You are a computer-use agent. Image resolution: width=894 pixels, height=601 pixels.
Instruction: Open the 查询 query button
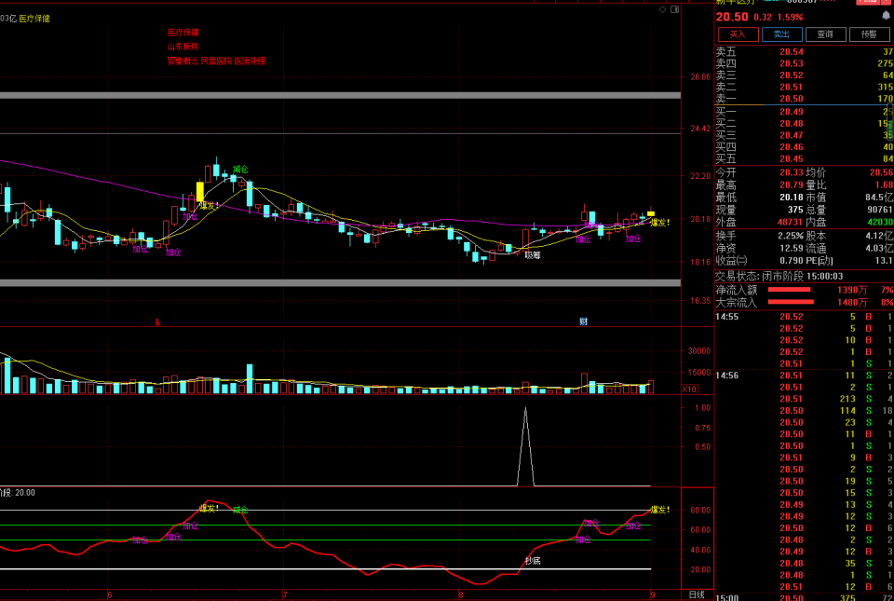[x=825, y=34]
